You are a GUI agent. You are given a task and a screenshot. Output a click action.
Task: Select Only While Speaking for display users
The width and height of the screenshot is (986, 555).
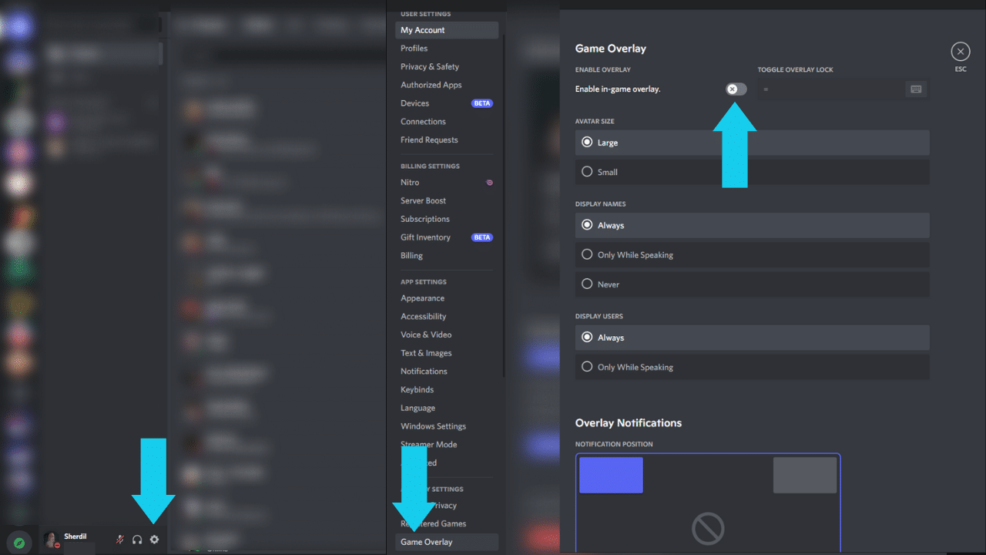tap(752, 367)
